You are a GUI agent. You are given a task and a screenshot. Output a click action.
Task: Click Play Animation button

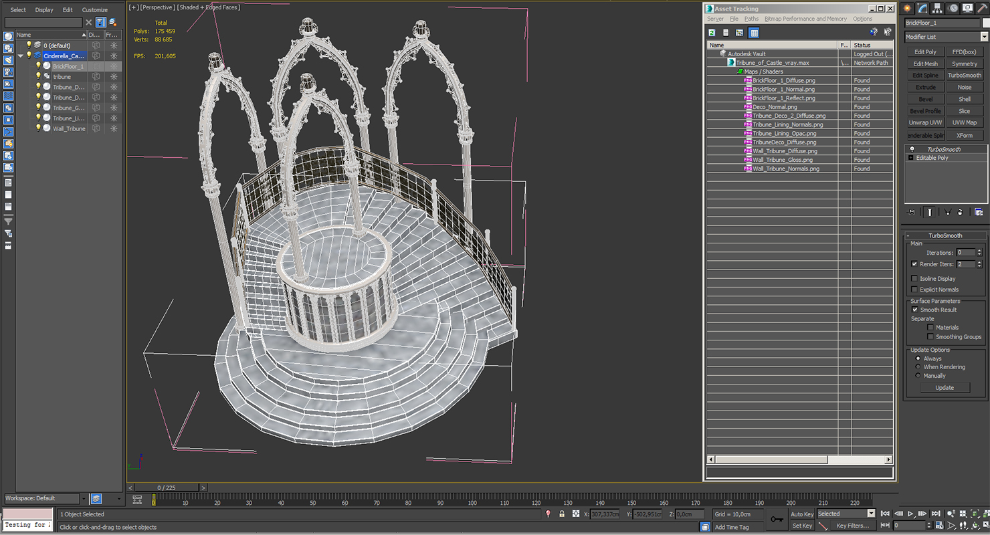click(x=910, y=514)
